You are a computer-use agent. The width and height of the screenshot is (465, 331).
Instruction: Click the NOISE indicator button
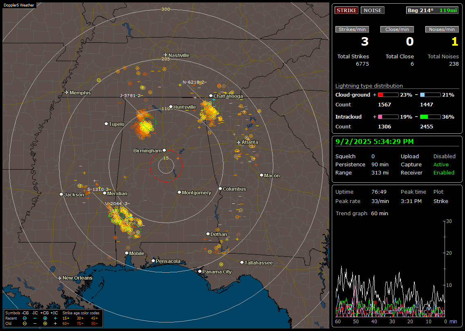pos(373,10)
